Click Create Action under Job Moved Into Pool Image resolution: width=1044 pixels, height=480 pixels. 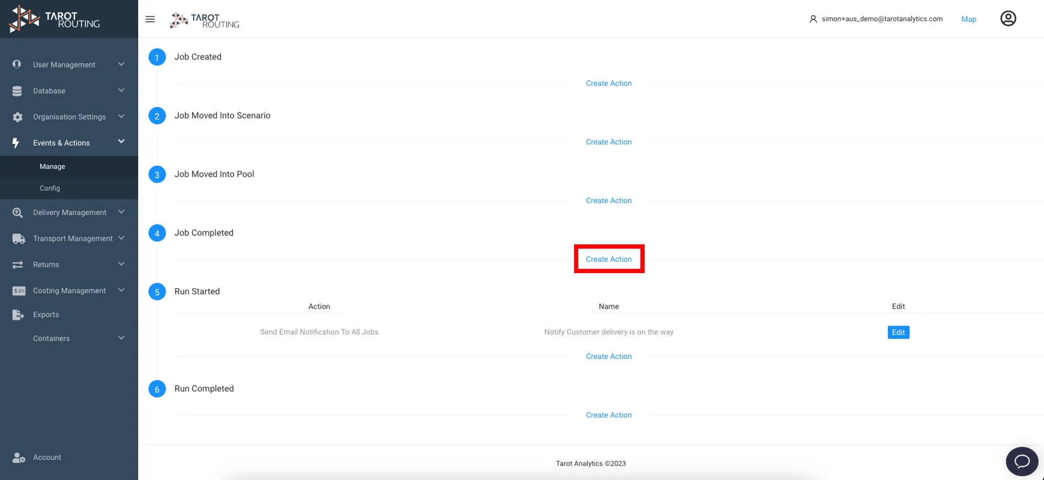(x=609, y=201)
